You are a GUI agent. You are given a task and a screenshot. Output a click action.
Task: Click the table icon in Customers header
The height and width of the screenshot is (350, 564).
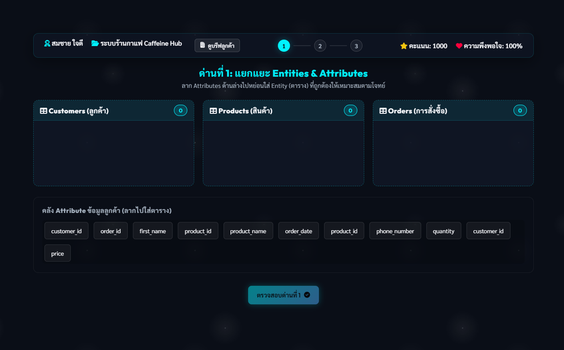[x=43, y=111]
